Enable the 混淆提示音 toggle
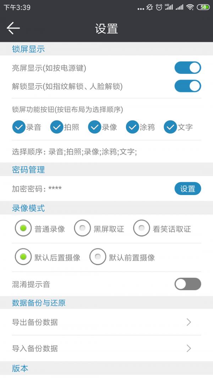This screenshot has width=213, height=379. point(187,284)
